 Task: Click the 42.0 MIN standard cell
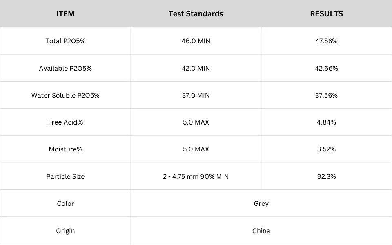(196, 68)
